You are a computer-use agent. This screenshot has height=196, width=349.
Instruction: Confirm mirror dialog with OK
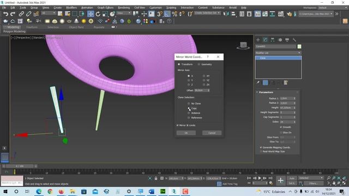186,133
